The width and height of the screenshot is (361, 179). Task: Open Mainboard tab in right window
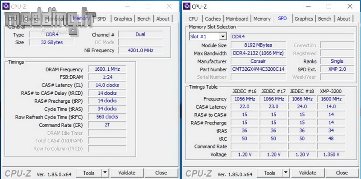click(x=237, y=18)
